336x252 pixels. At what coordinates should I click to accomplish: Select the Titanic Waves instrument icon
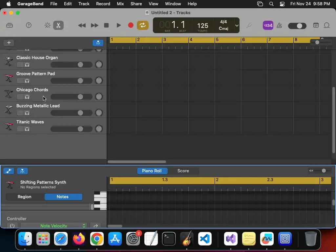point(9,126)
